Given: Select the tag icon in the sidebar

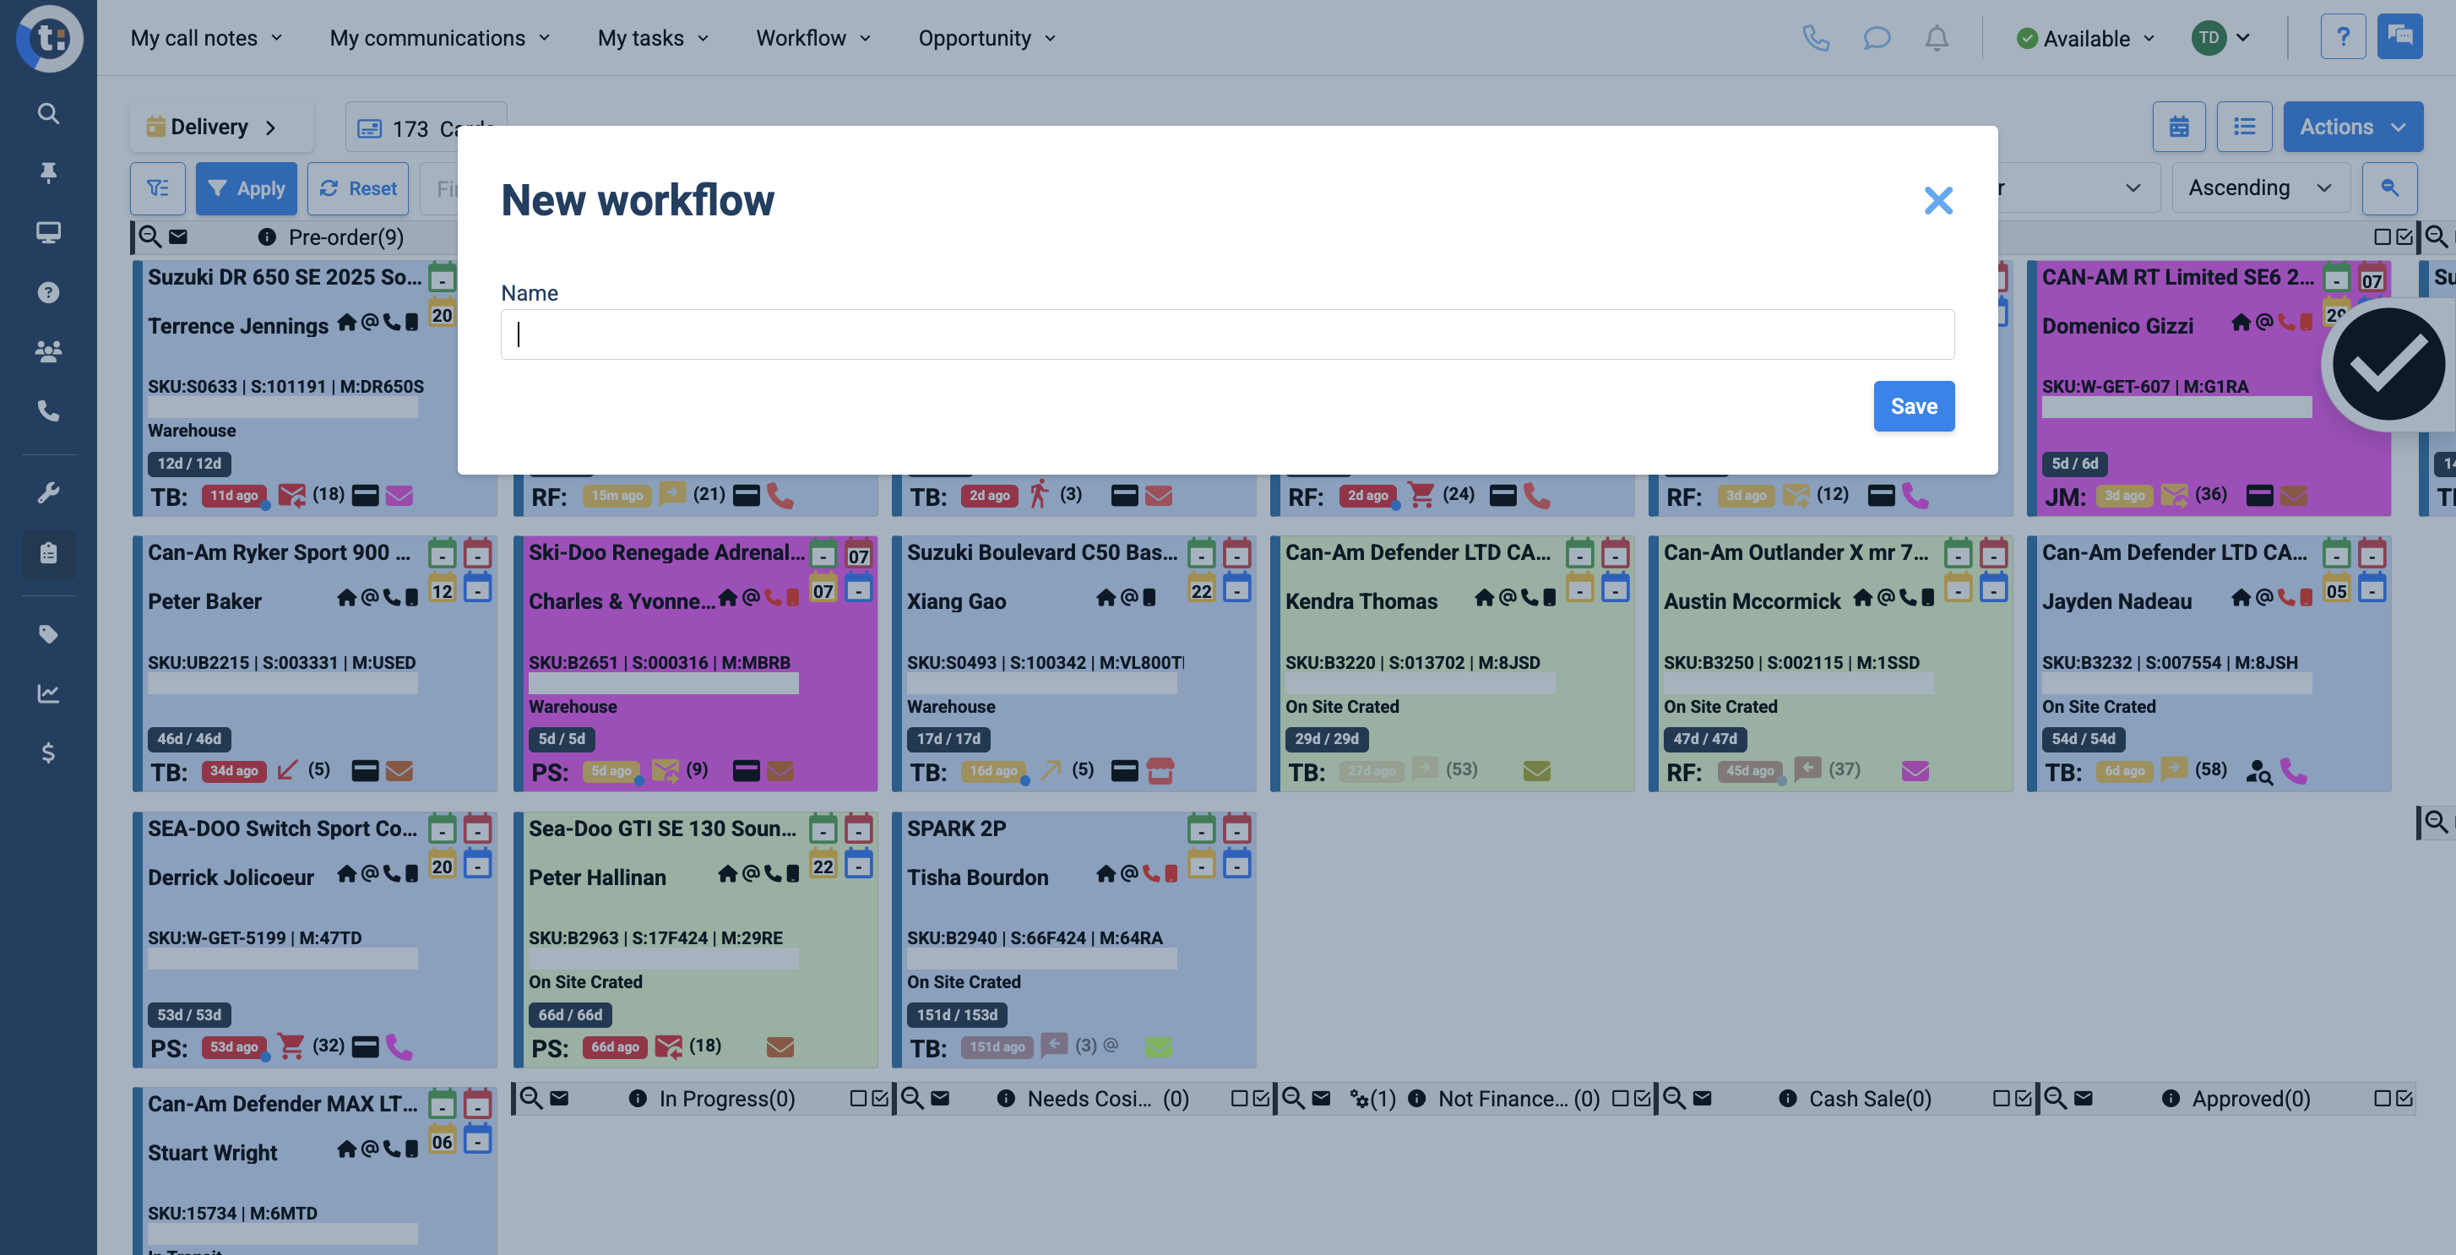Looking at the screenshot, I should pos(47,634).
